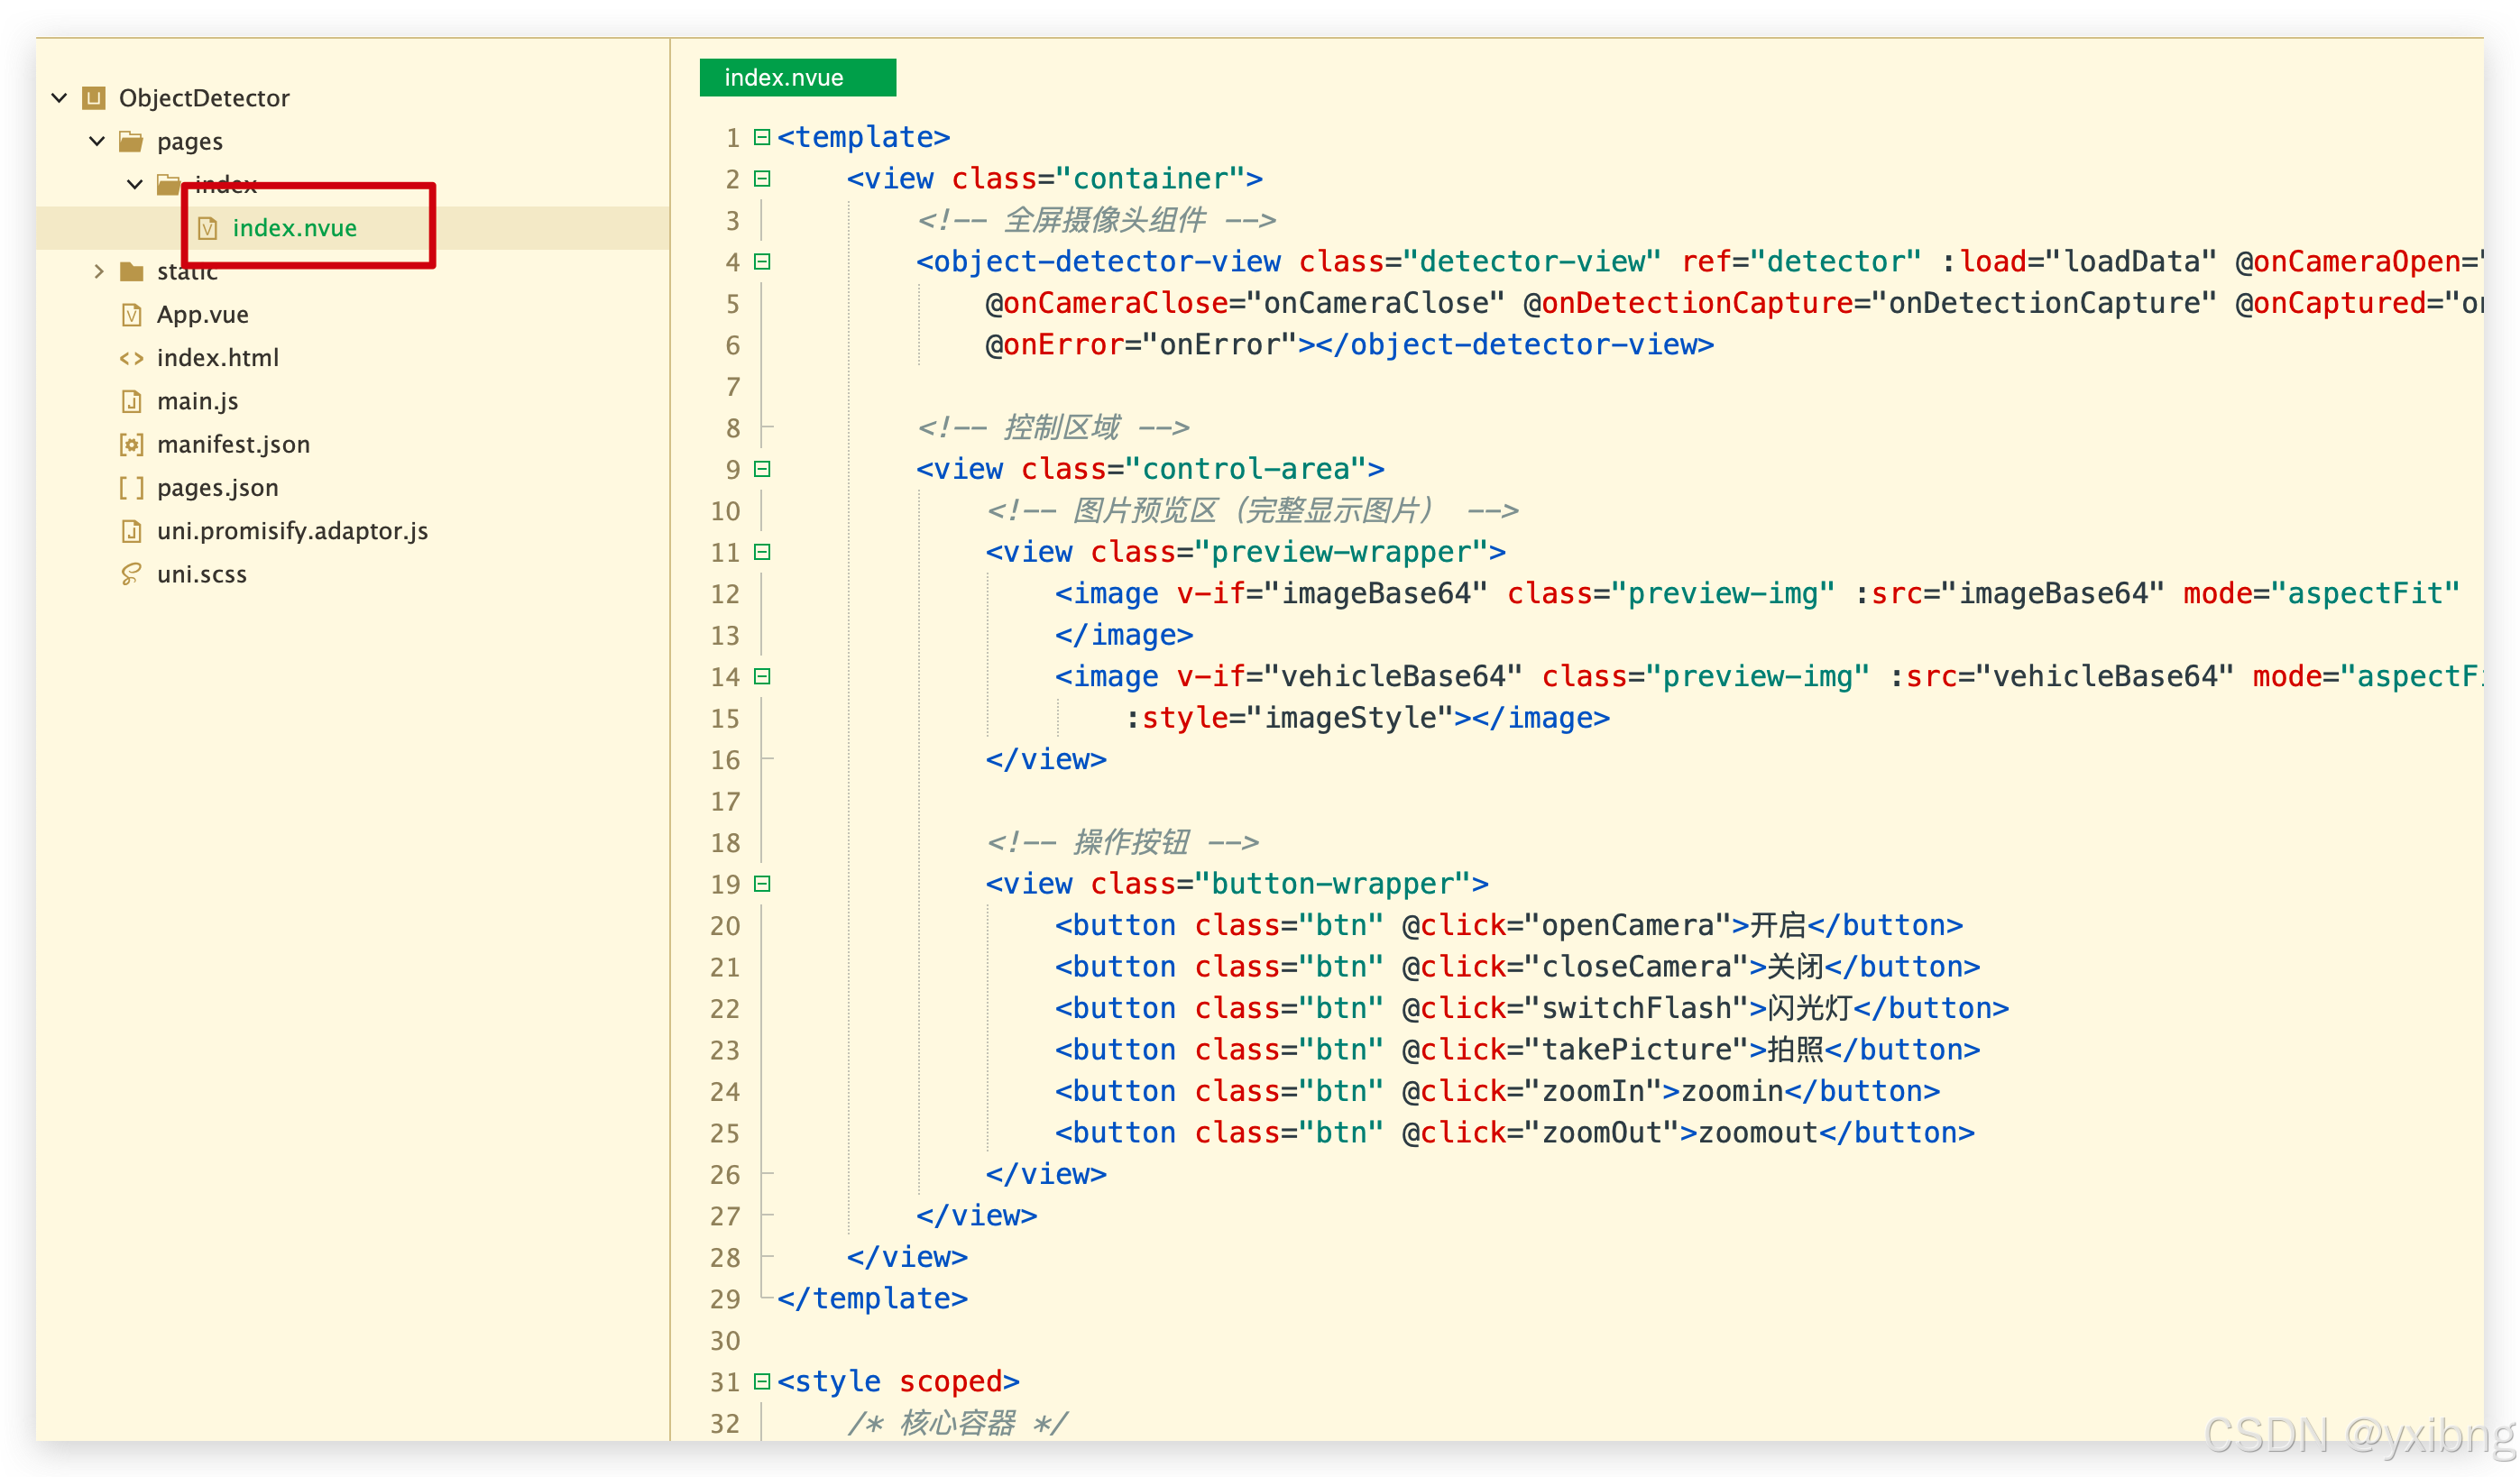Click the App.vue file icon
Viewport: 2520px width, 1477px height.
[x=131, y=315]
